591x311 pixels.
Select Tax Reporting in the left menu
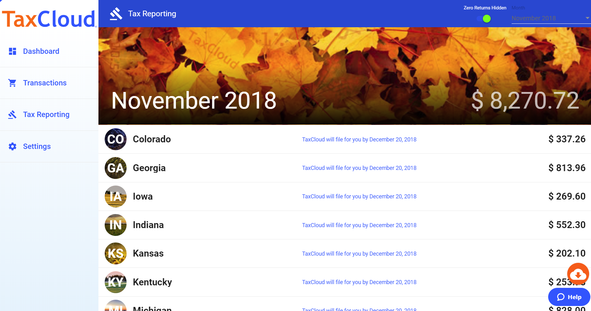pos(46,115)
